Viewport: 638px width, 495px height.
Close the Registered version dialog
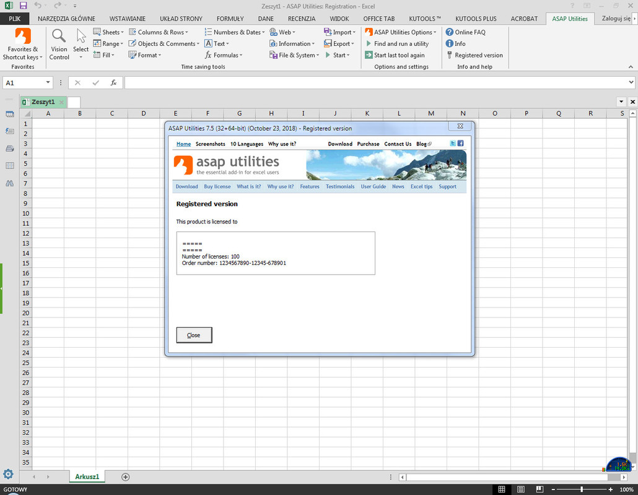pos(194,335)
